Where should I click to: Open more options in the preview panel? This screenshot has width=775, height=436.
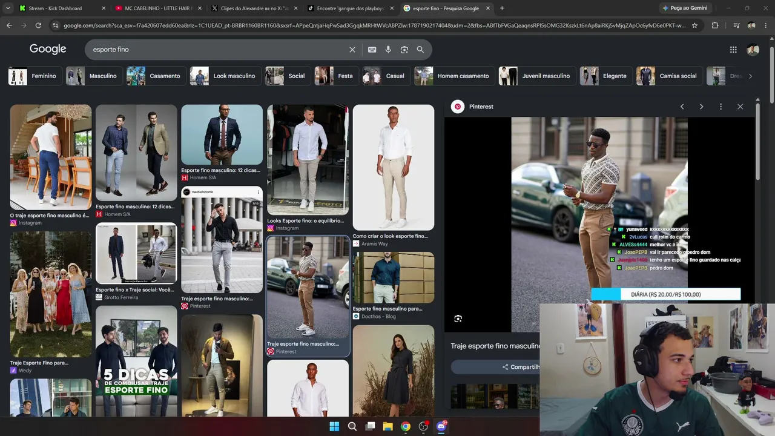click(721, 107)
